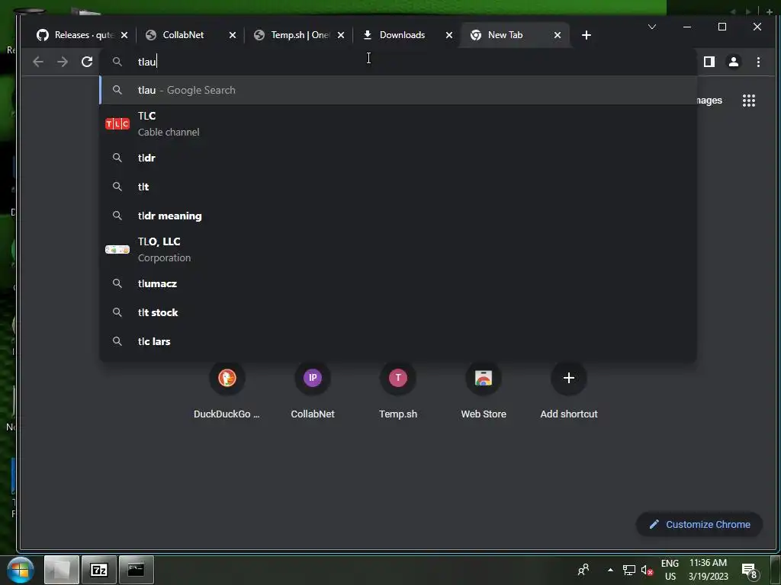
Task: Open the Windows Start menu
Action: [x=21, y=570]
